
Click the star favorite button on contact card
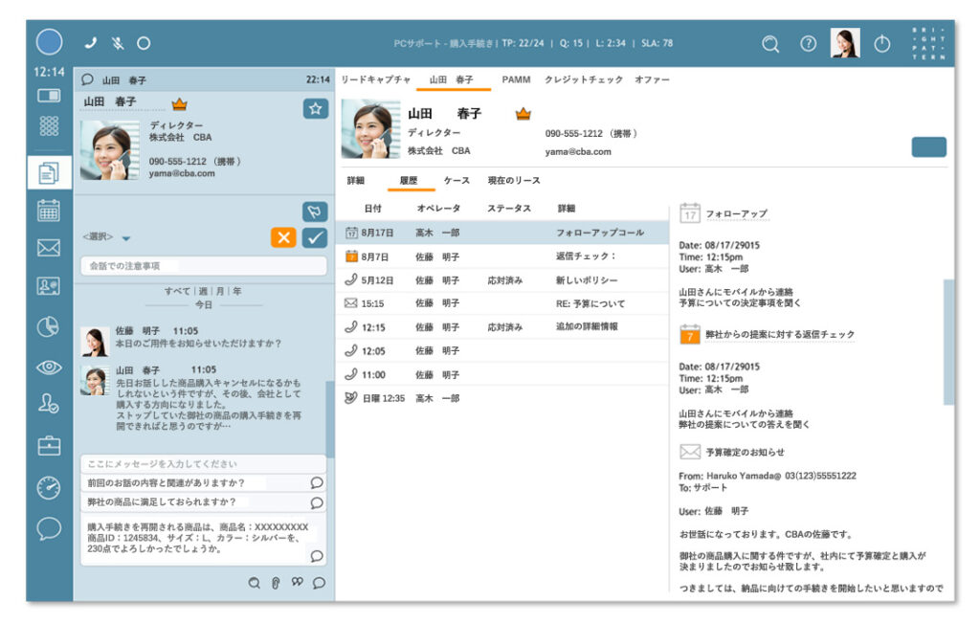316,109
